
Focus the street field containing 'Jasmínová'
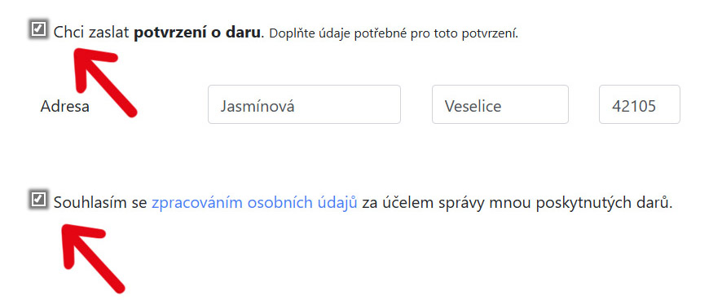click(304, 104)
